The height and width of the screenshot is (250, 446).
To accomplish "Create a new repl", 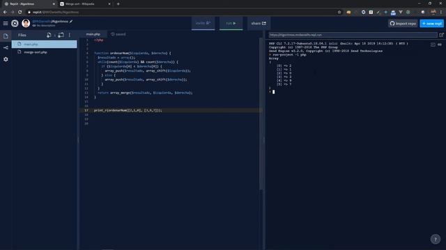I will click(432, 24).
